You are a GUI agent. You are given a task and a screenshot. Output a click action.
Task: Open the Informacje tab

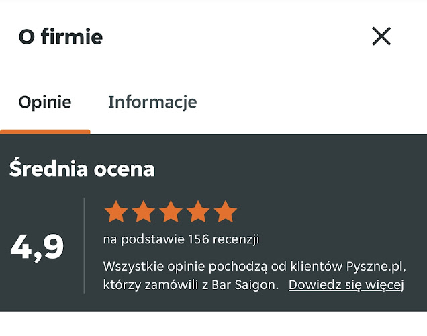pos(152,102)
